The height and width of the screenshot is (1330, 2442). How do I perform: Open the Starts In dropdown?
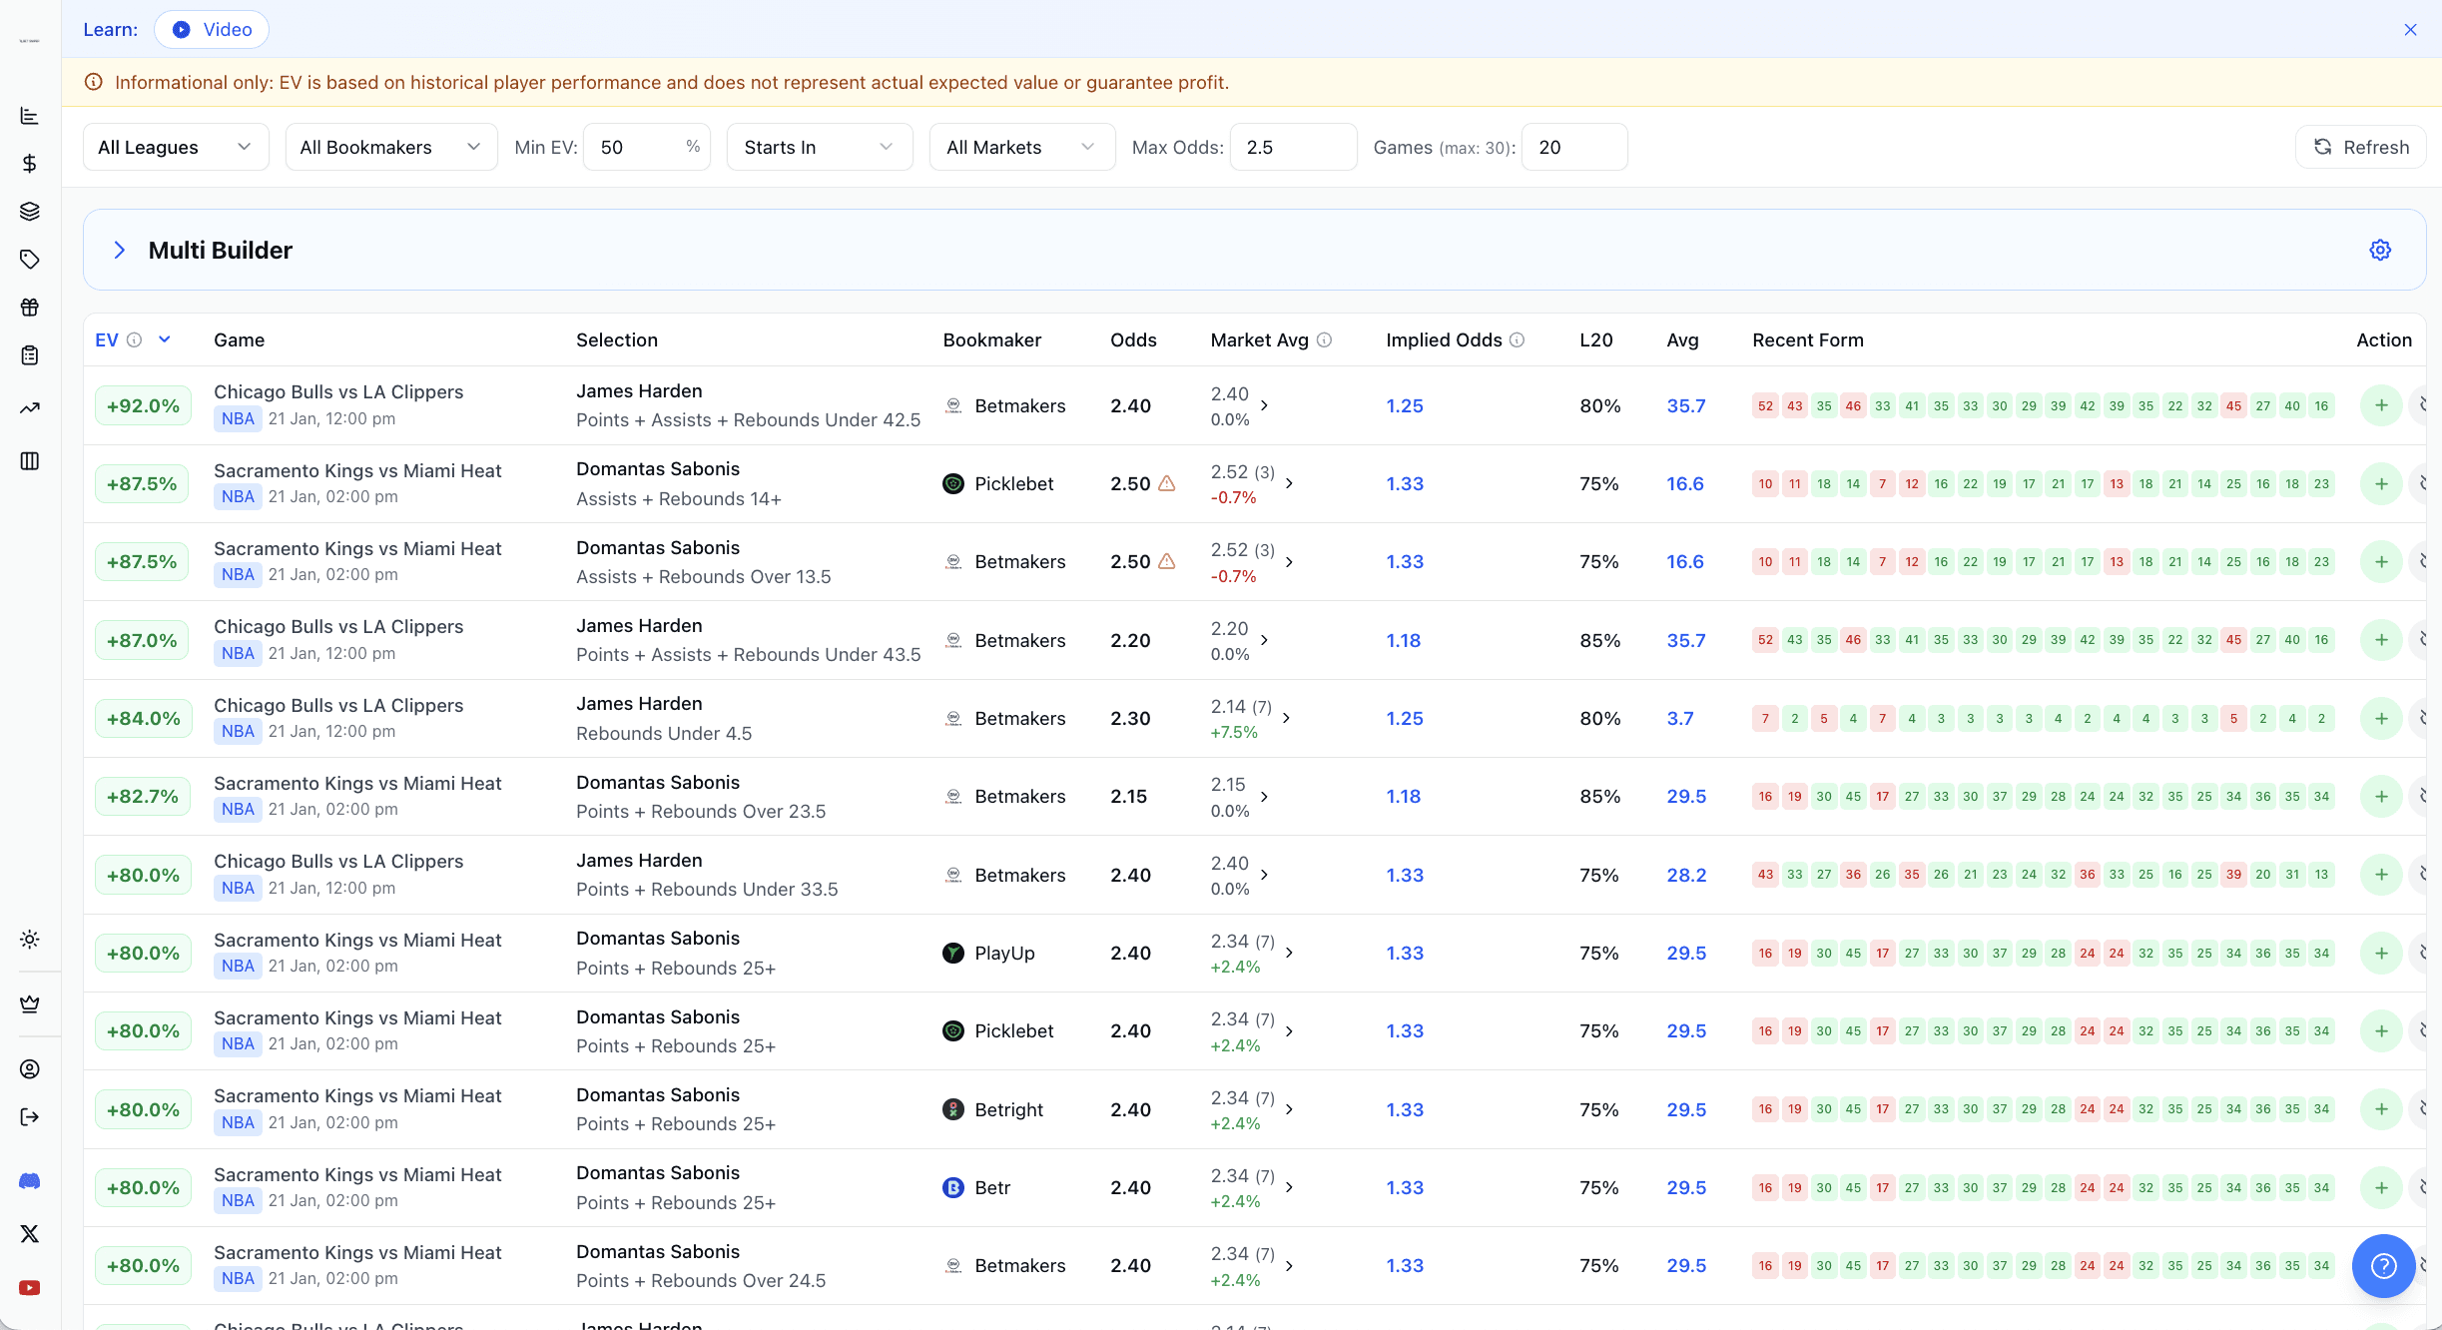(x=819, y=148)
